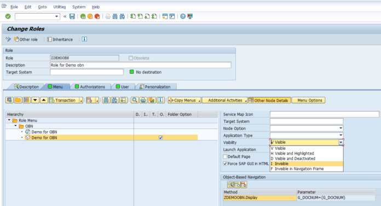Click the red Cancel icon
381x206 pixels.
pyautogui.click(x=97, y=16)
